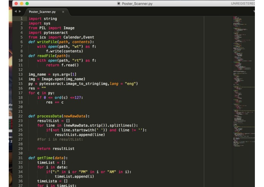Viewport: 264px width, 187px height.
Task: Click 'Image.open(img_name)' on line 14
Action: pyautogui.click(x=63, y=79)
